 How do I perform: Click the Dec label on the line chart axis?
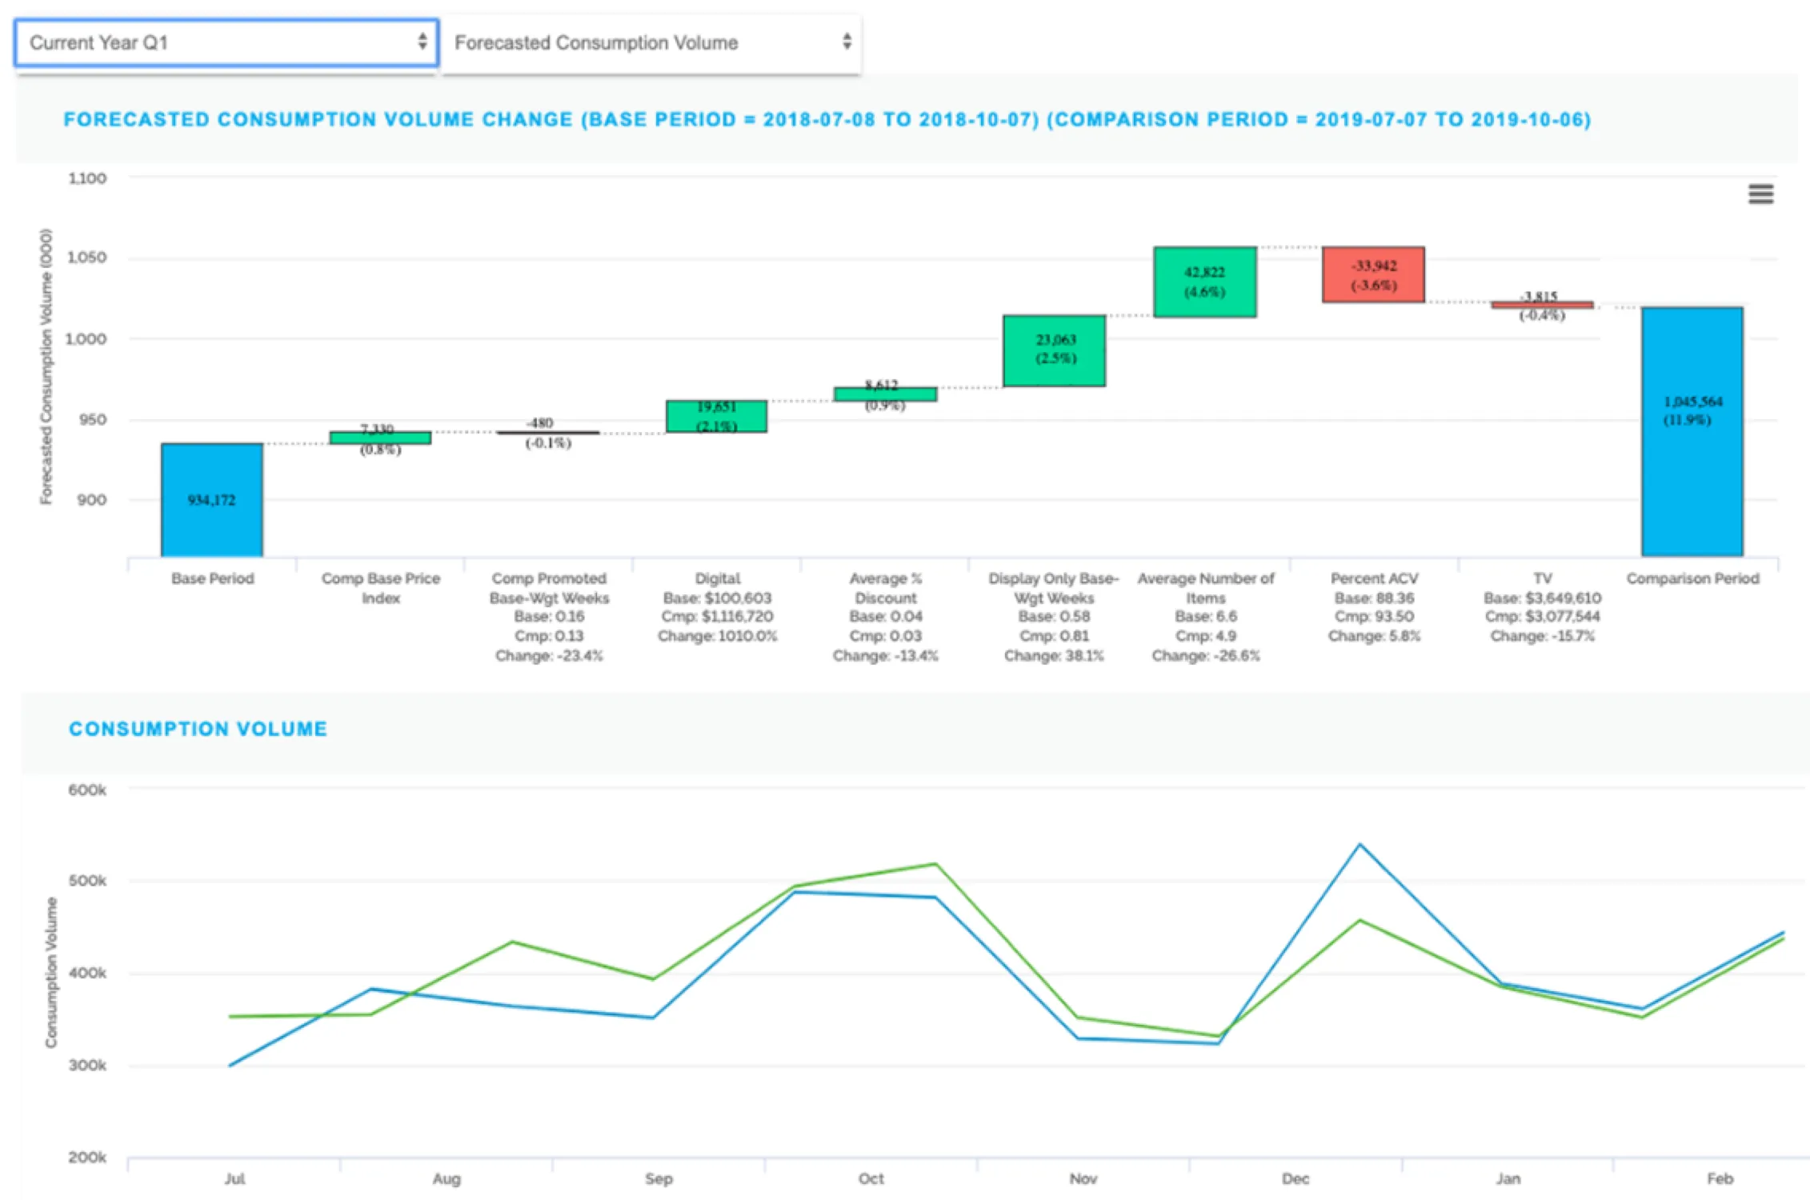pos(1295,1178)
